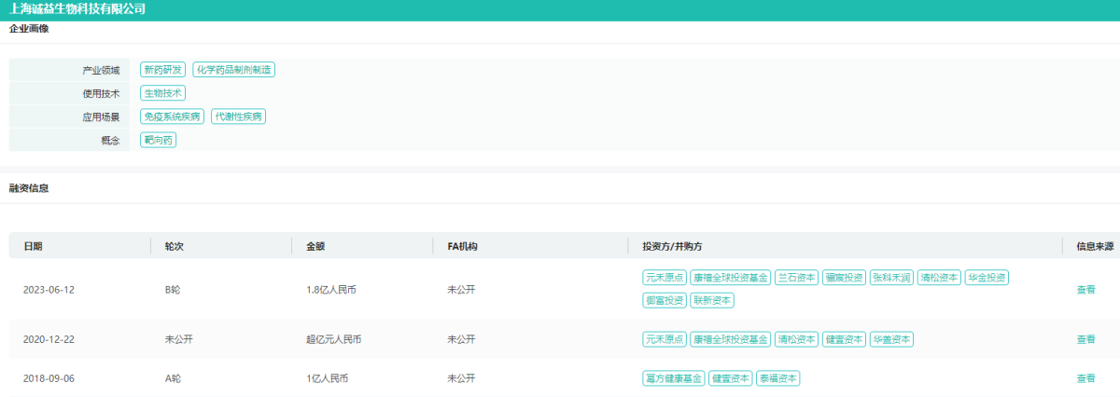Click the 免疫系统疾病 scenario tag
Screen dimensions: 1120x397
[172, 116]
